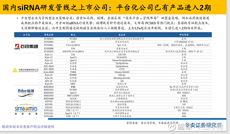The width and height of the screenshot is (230, 134).
Task: Click the THRβ target cell
Action: click(x=73, y=72)
